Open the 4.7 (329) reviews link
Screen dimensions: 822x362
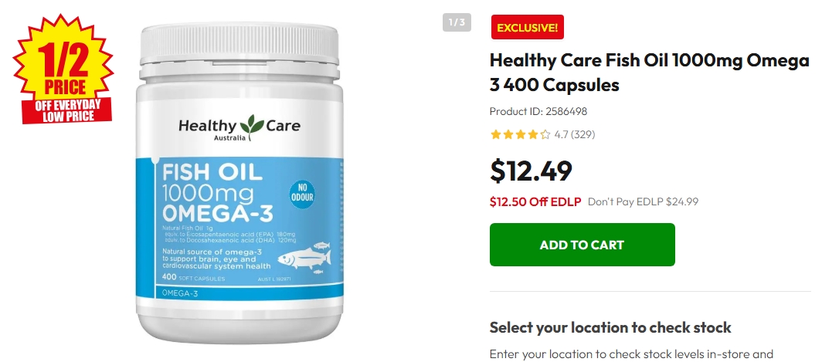tap(575, 134)
